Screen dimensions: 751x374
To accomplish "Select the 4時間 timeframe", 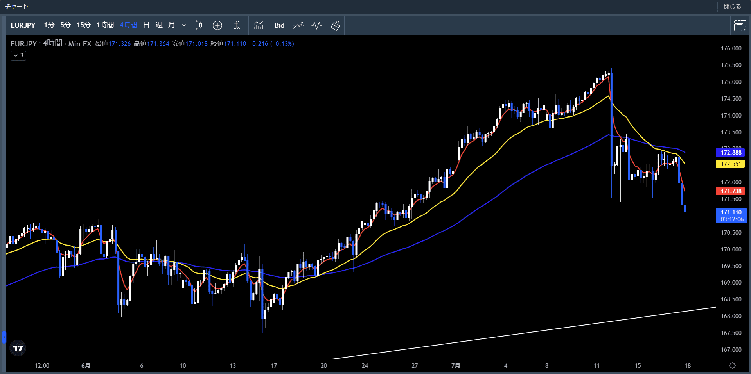I will (128, 25).
